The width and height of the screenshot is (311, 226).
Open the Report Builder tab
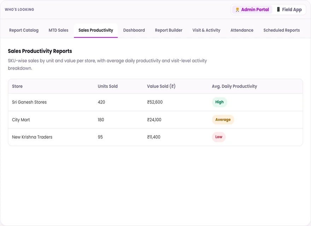[169, 30]
